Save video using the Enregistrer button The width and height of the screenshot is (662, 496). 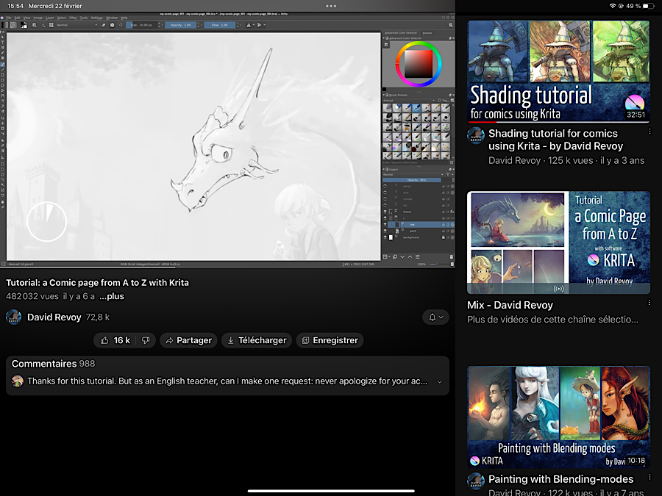pyautogui.click(x=330, y=340)
